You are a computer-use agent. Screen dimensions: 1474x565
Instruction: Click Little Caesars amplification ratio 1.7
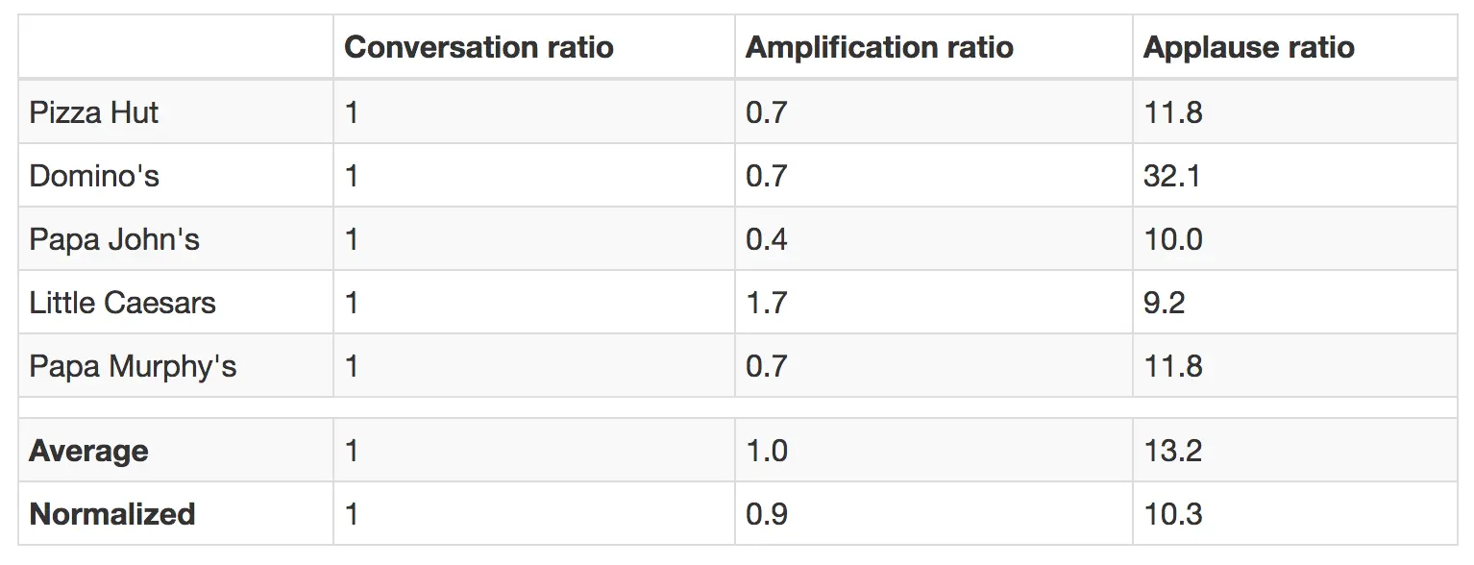click(x=766, y=303)
